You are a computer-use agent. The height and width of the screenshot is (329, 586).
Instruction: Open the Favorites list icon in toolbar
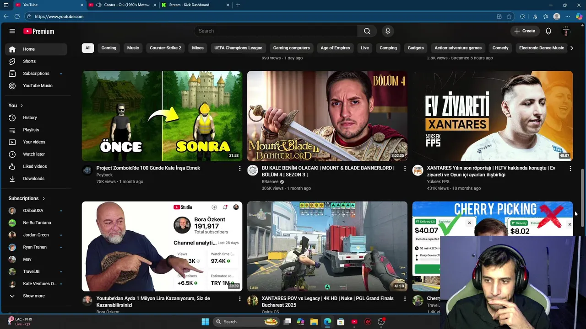pos(546,16)
